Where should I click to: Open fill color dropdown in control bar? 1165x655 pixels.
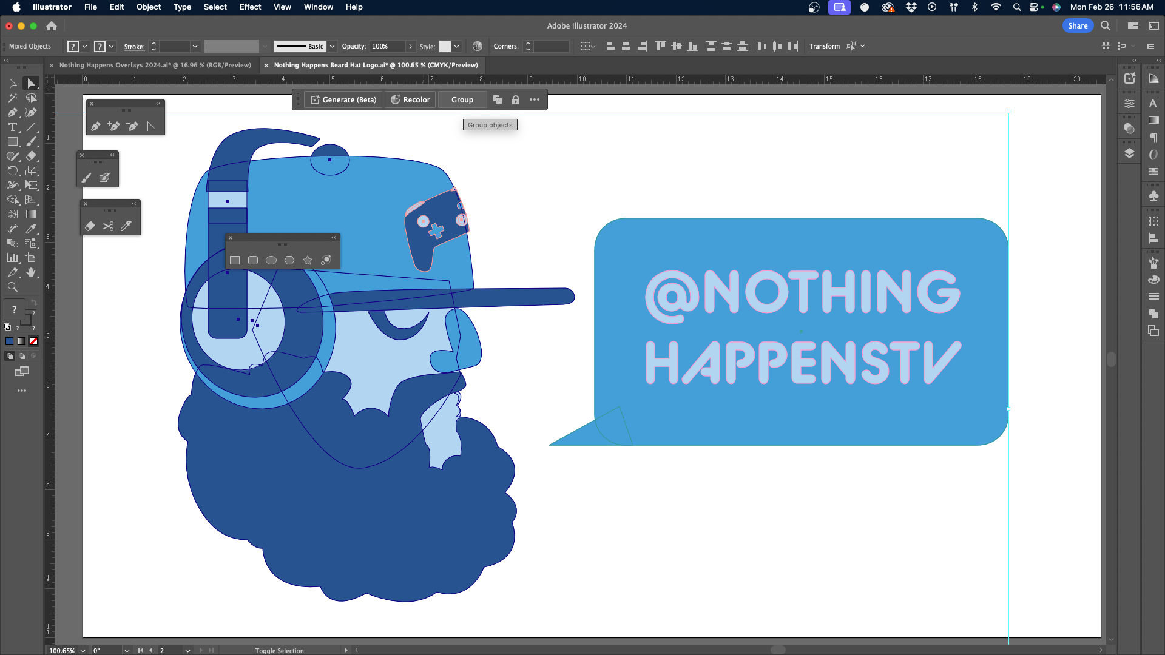tap(84, 46)
